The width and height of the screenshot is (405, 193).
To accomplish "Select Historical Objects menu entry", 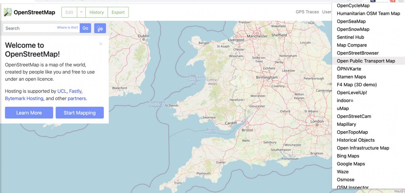I will click(369, 140).
